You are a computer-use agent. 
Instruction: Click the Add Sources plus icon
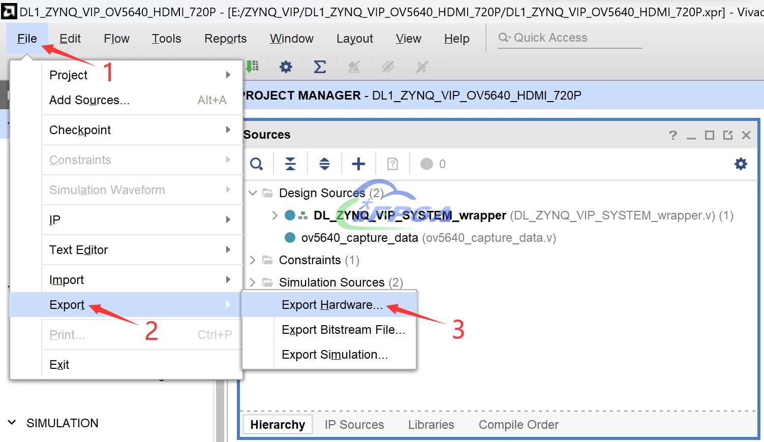(x=358, y=164)
